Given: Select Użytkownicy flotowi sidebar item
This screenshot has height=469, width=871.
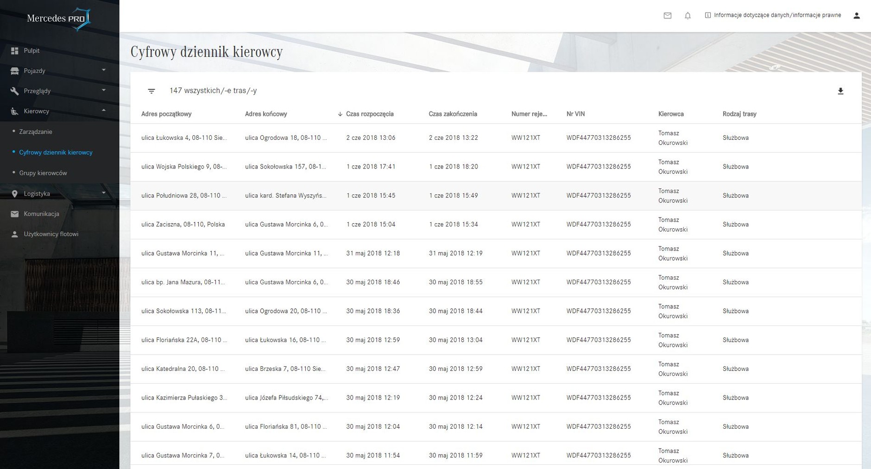Looking at the screenshot, I should (x=51, y=234).
